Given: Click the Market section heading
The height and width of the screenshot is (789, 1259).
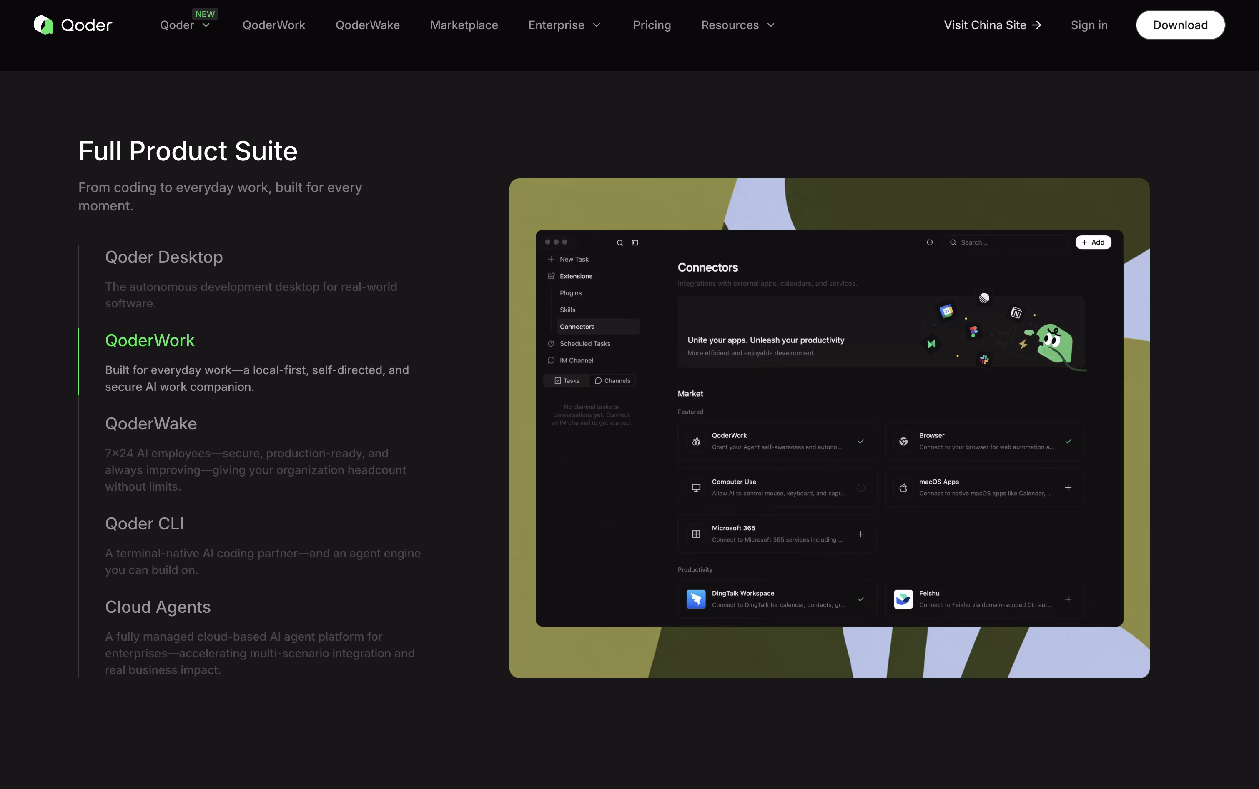Looking at the screenshot, I should [690, 393].
